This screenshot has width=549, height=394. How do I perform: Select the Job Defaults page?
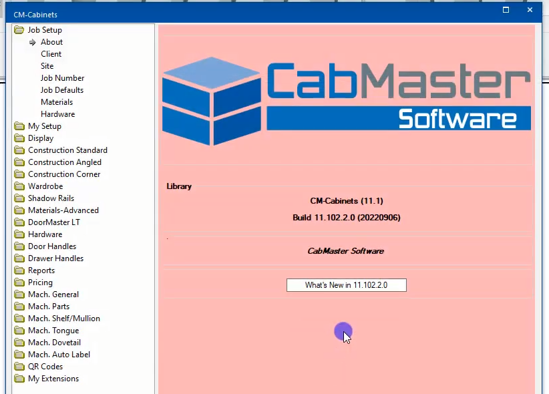[x=61, y=90]
